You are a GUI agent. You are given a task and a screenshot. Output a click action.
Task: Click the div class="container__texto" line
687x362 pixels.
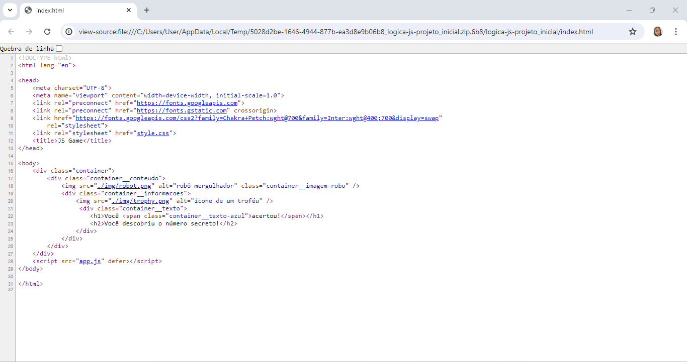(133, 208)
